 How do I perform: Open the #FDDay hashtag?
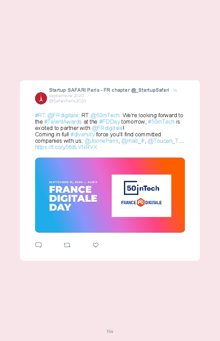(x=110, y=121)
